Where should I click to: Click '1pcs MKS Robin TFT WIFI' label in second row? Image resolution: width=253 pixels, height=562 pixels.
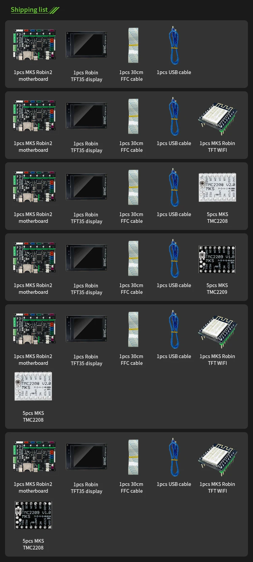pos(217,146)
